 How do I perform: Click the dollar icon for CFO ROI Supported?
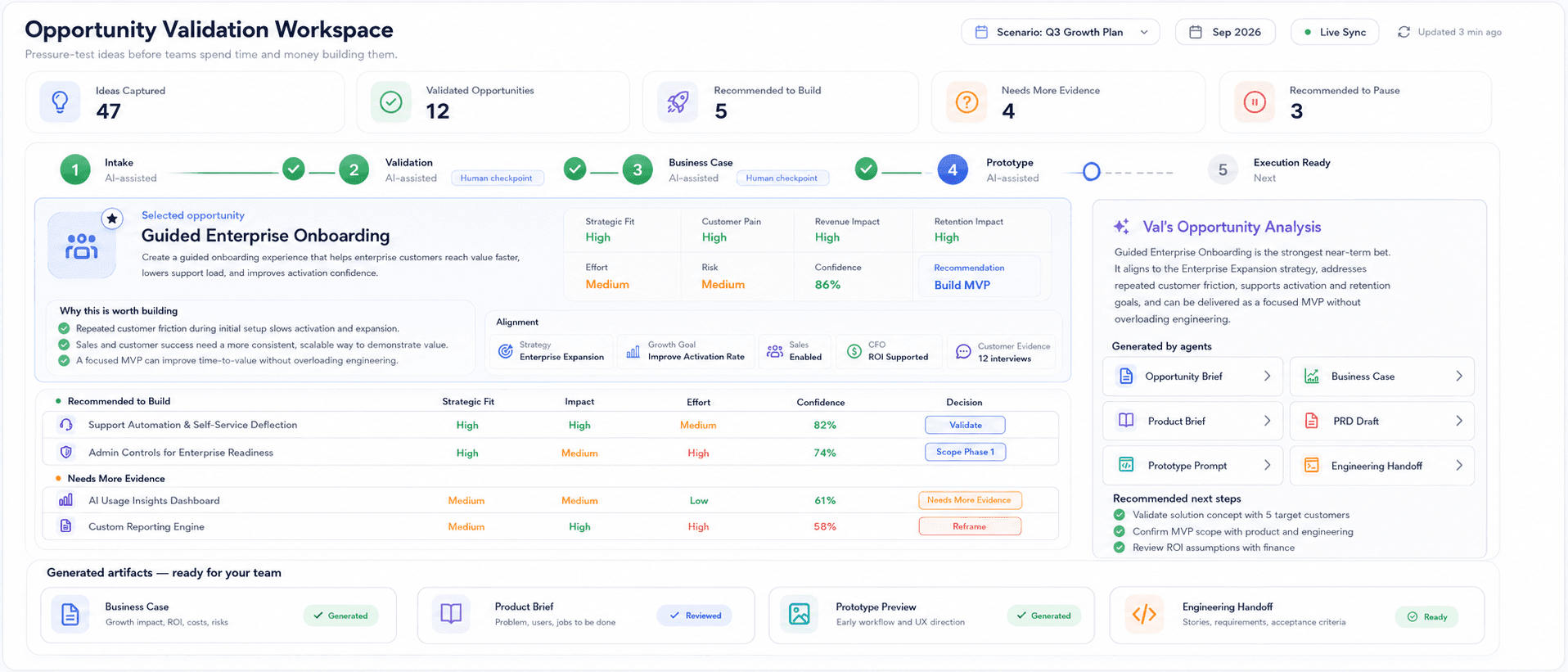click(x=854, y=351)
